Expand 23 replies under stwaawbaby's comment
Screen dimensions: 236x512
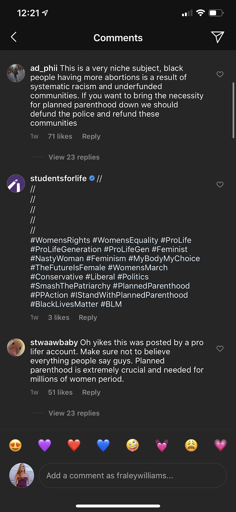(74, 413)
